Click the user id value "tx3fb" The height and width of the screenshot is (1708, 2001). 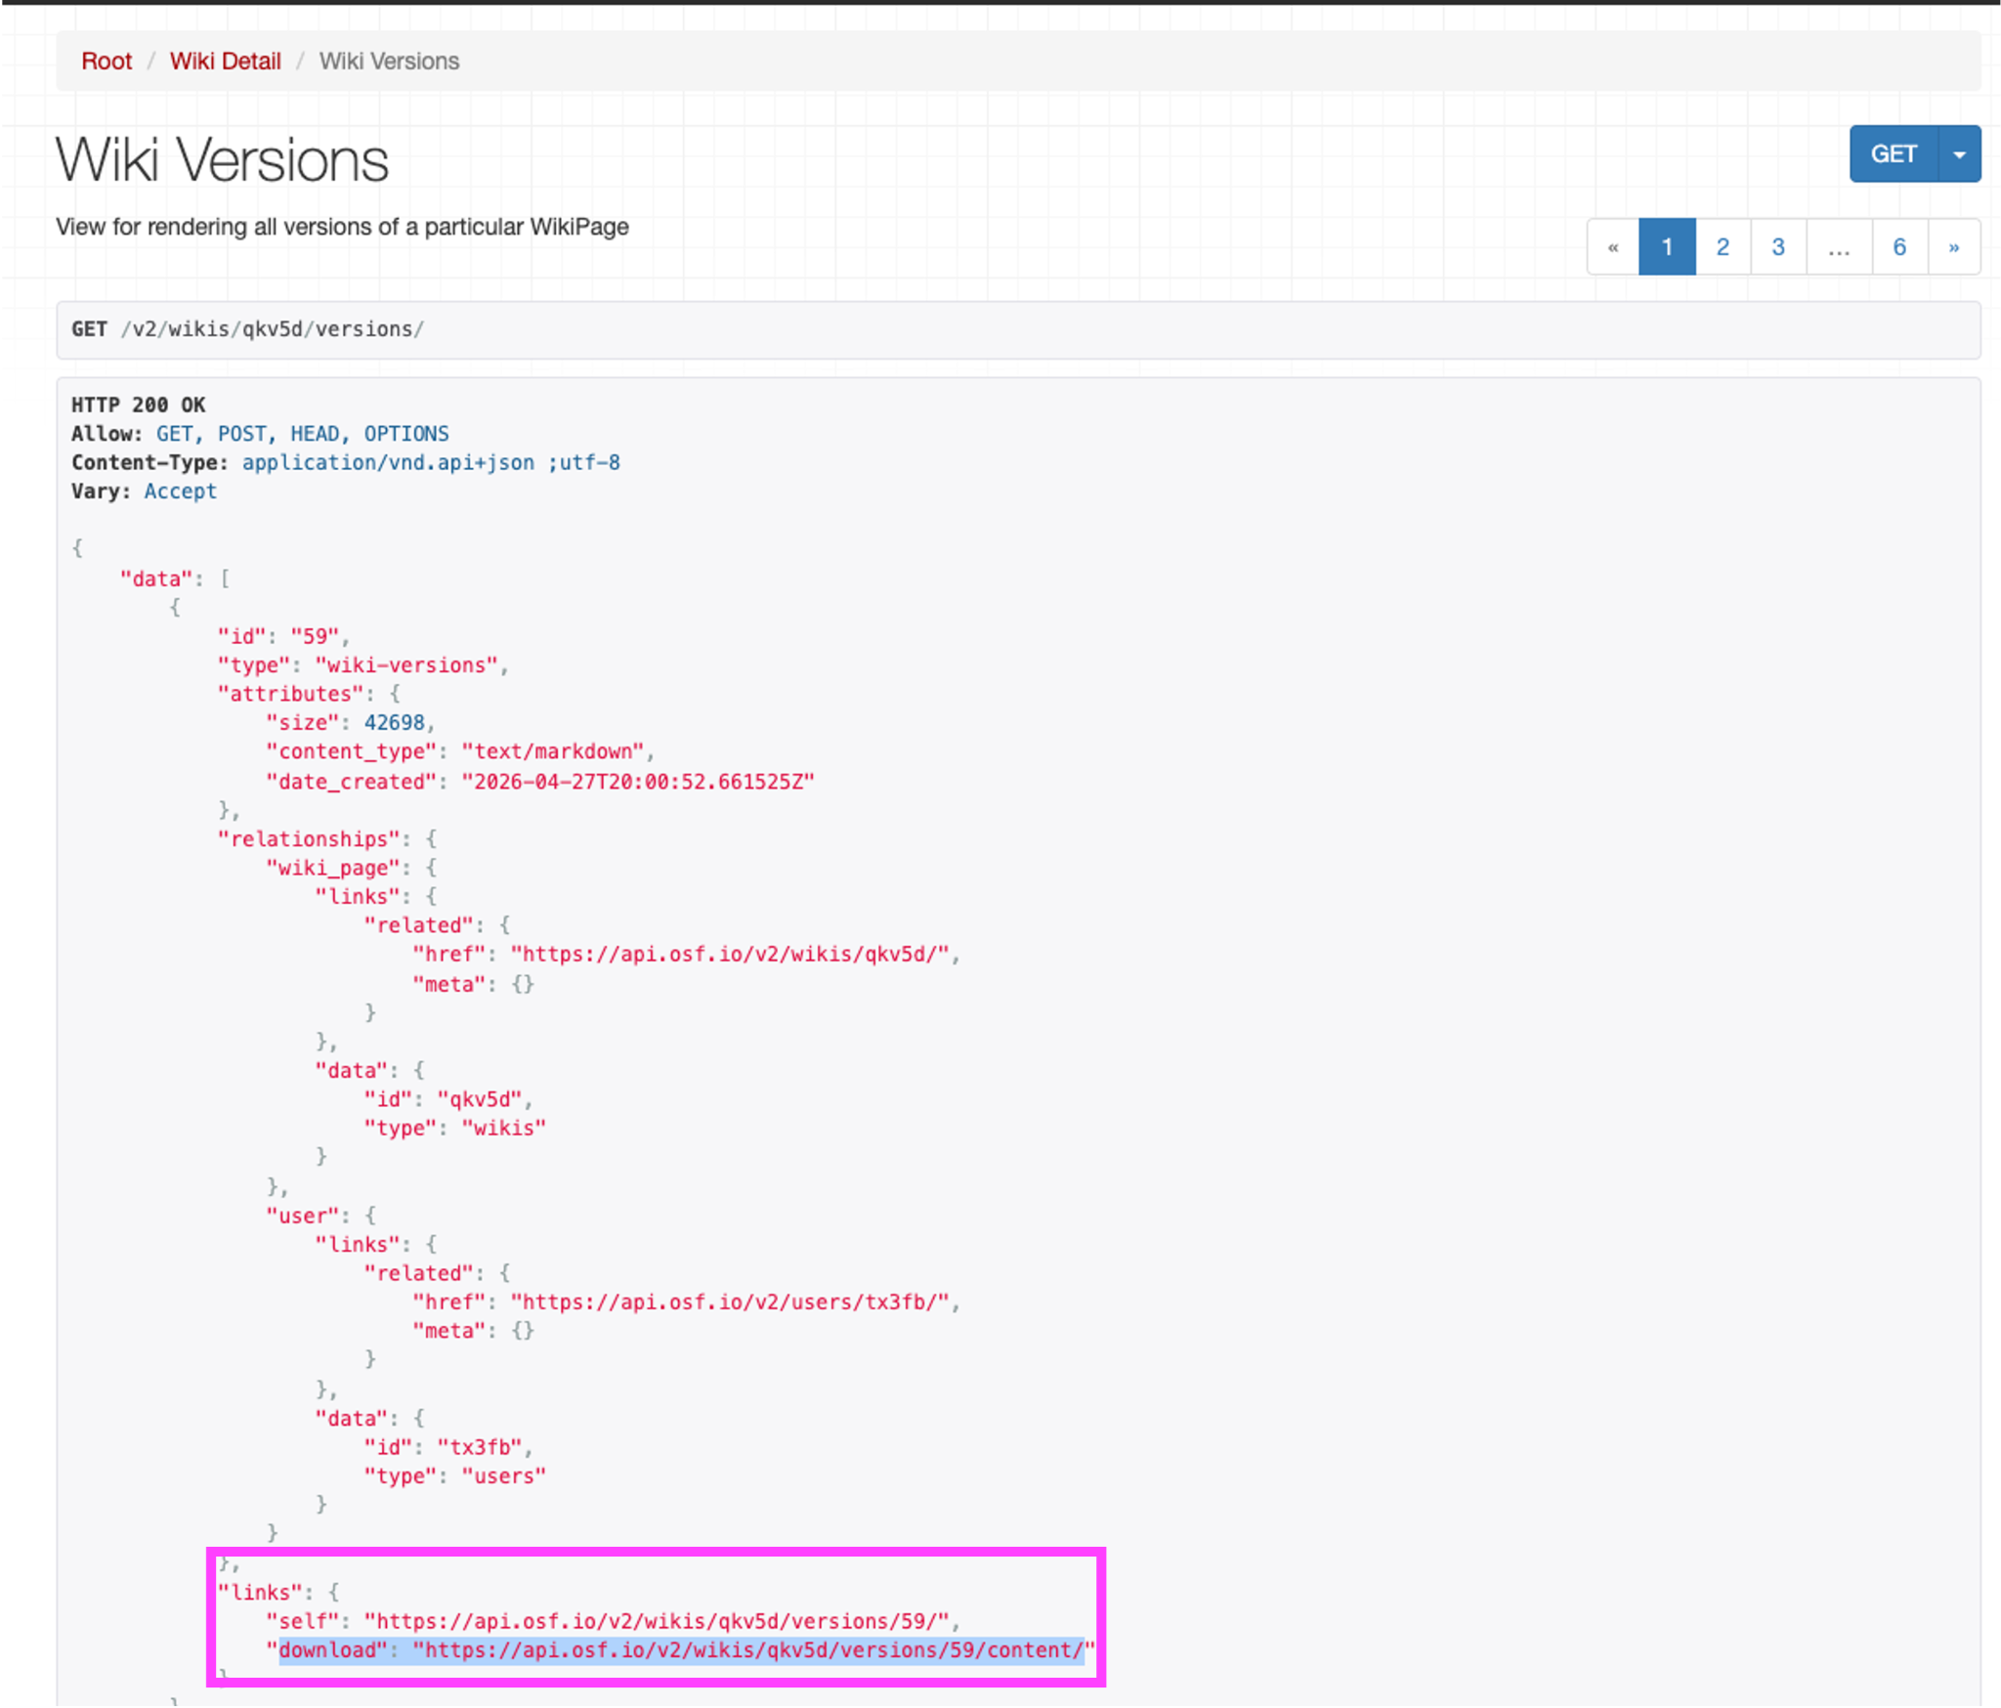click(x=480, y=1447)
